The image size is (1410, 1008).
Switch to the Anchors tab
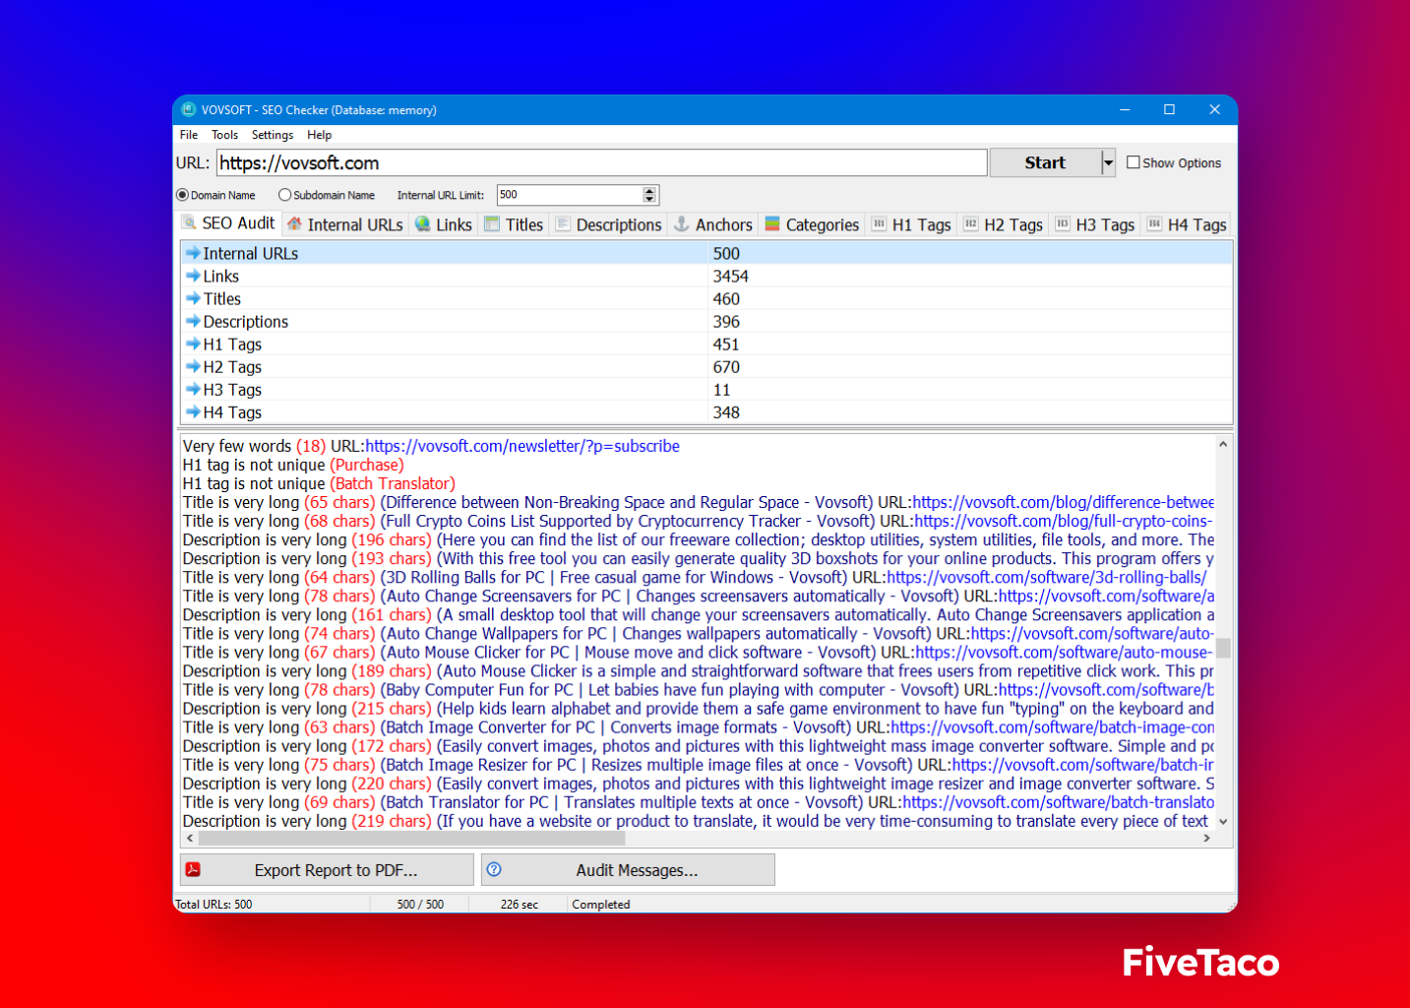pyautogui.click(x=713, y=224)
